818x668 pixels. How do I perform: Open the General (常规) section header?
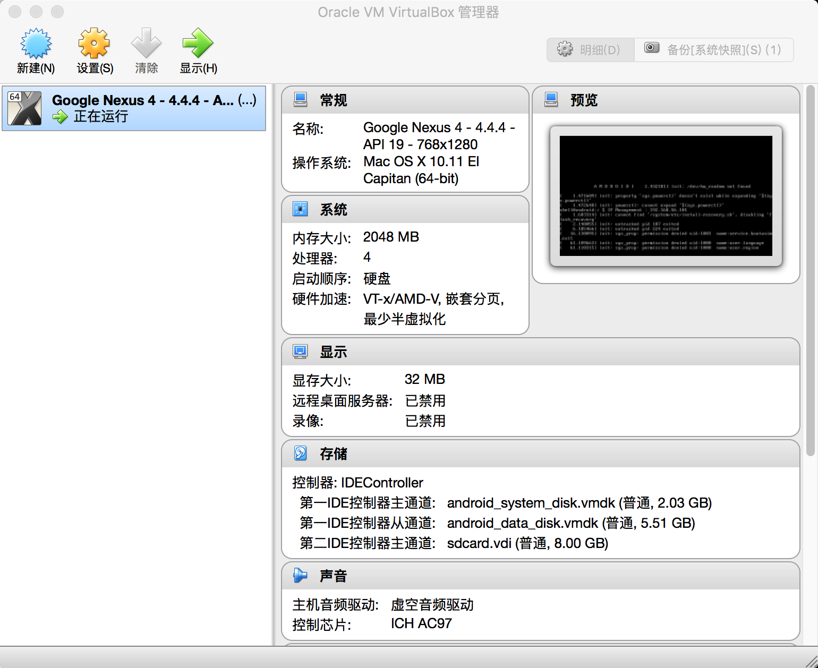405,100
